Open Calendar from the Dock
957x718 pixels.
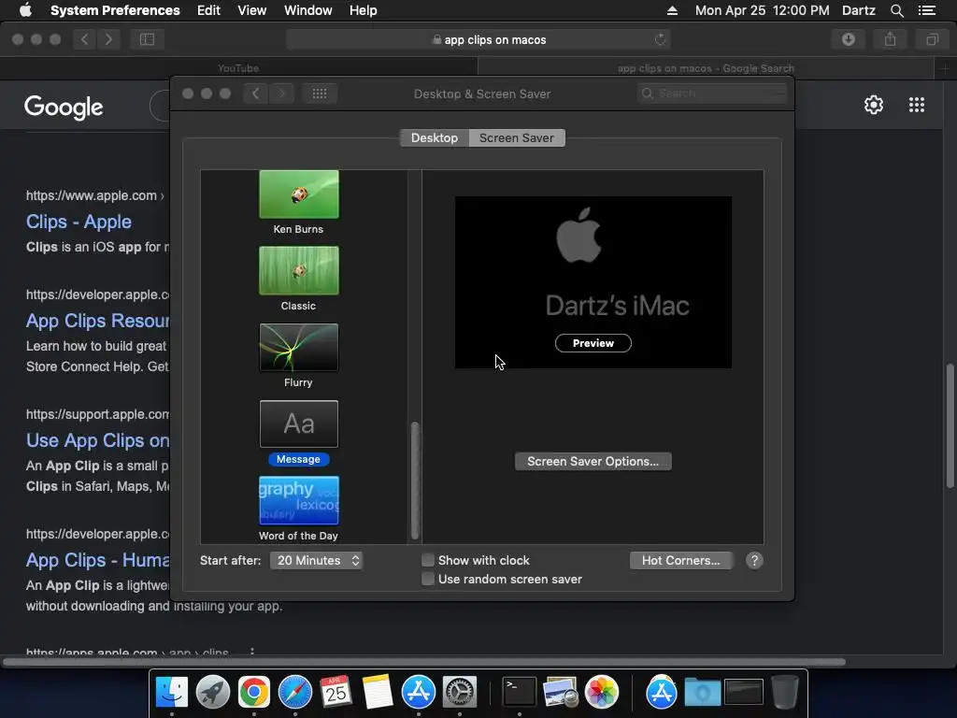[x=336, y=693]
